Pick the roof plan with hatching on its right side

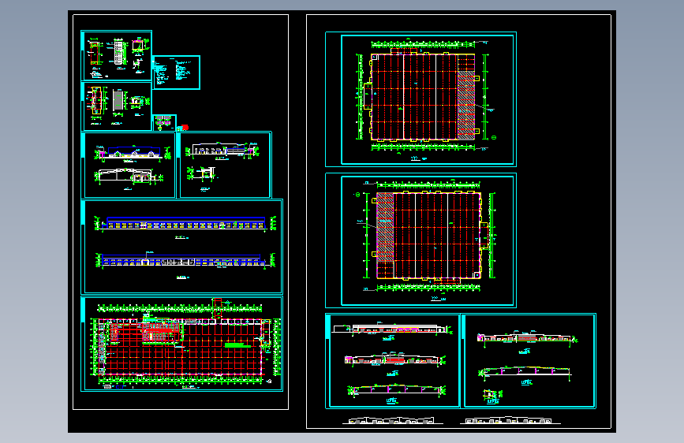421,99
